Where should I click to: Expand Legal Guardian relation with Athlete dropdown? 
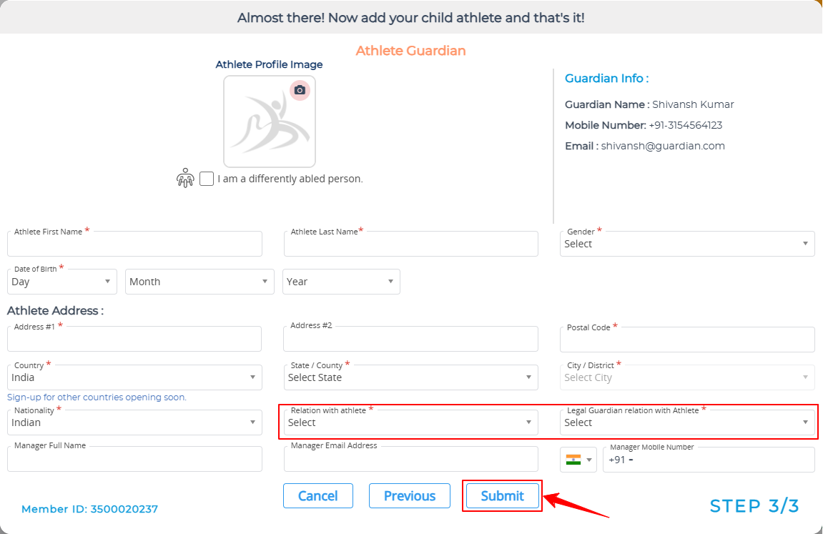pyautogui.click(x=687, y=422)
